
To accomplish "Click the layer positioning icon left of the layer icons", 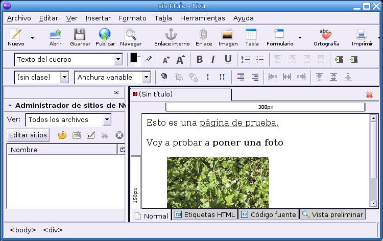I will (164, 77).
